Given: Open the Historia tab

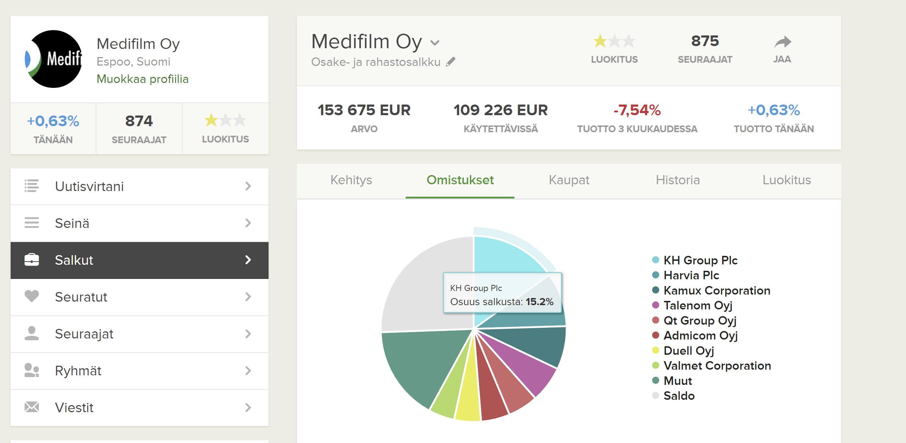Looking at the screenshot, I should 678,180.
